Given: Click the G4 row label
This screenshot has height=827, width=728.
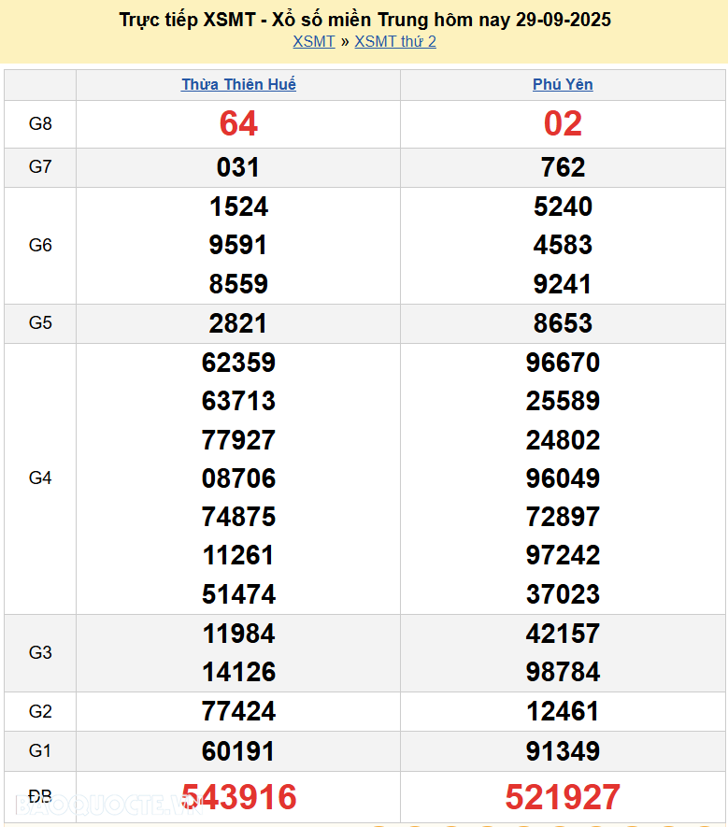Looking at the screenshot, I should [x=40, y=478].
